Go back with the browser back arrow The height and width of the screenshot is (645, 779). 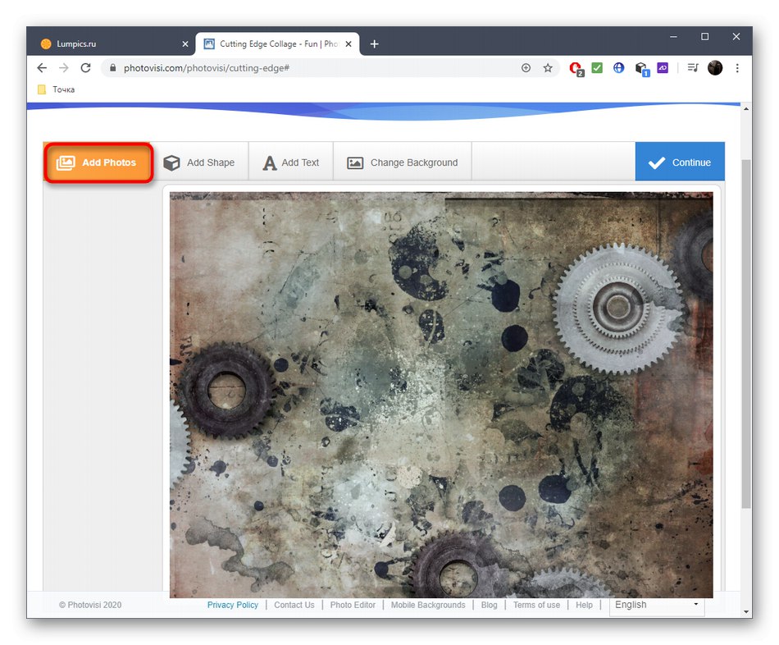[x=42, y=67]
